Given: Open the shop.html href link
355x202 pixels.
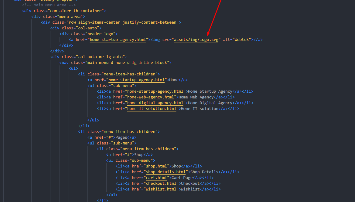Looking at the screenshot, I should 156,166.
